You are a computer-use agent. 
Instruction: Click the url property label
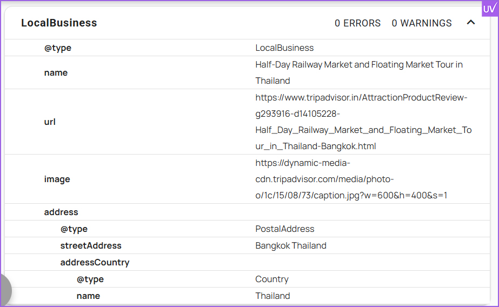[50, 122]
